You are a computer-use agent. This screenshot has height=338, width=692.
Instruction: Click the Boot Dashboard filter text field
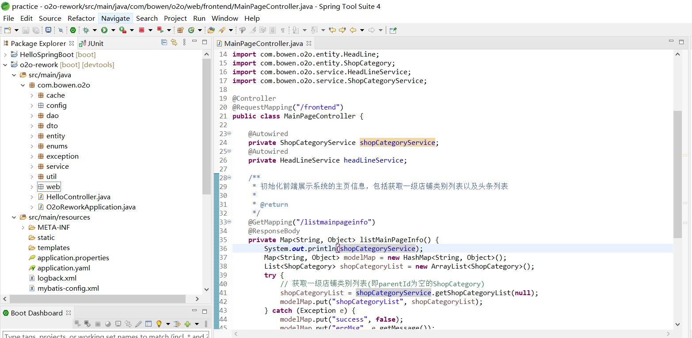105,335
